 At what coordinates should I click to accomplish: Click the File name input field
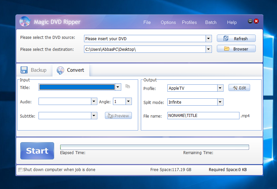point(203,116)
